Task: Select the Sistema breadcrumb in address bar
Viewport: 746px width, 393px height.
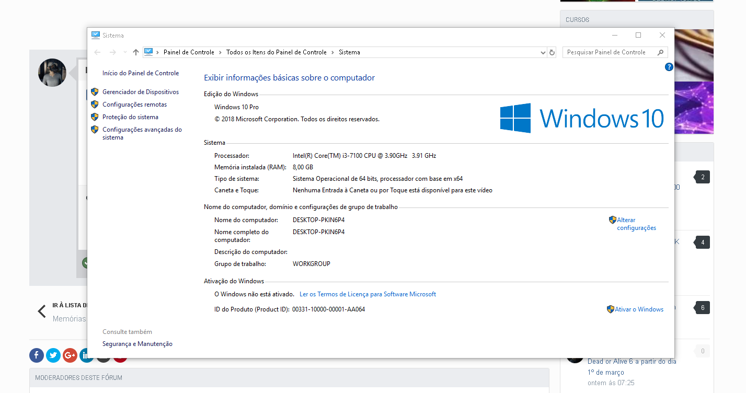Action: click(x=349, y=52)
